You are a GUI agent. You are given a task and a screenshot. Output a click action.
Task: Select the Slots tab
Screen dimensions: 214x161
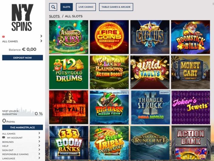pyautogui.click(x=66, y=7)
